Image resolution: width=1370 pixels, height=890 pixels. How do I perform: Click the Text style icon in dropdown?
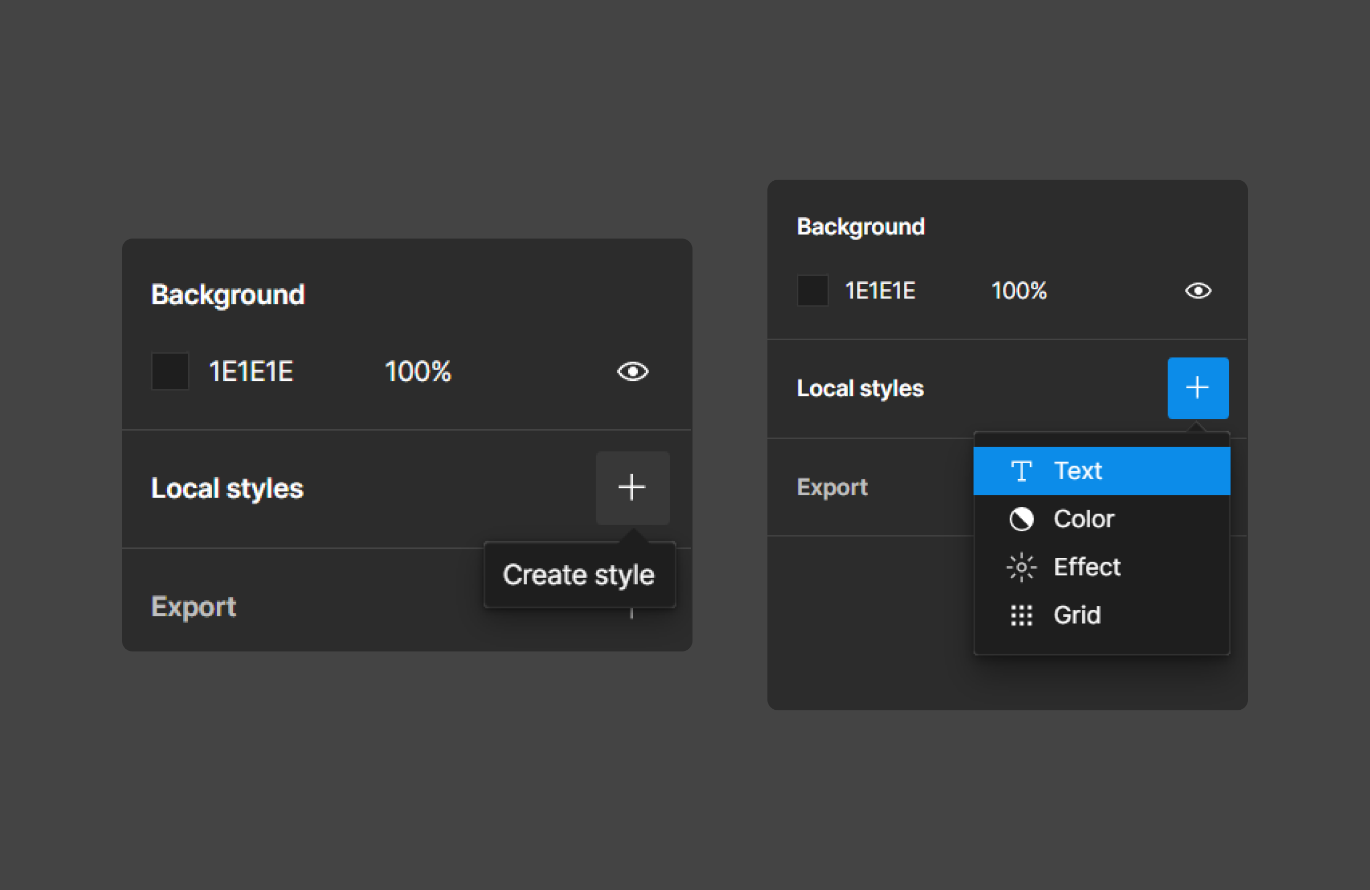pos(1023,470)
